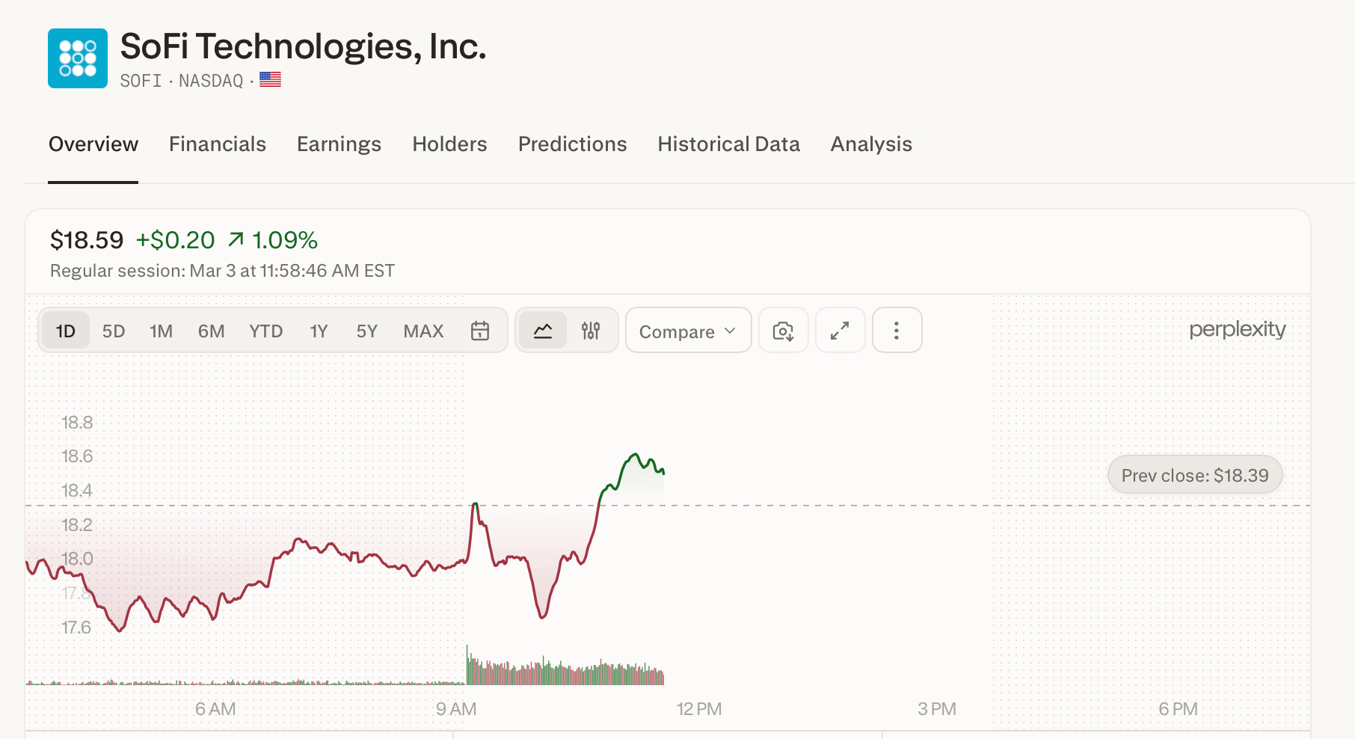Open the Compare dropdown

click(x=687, y=330)
